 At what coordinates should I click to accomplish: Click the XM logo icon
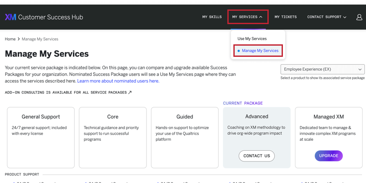click(x=10, y=17)
